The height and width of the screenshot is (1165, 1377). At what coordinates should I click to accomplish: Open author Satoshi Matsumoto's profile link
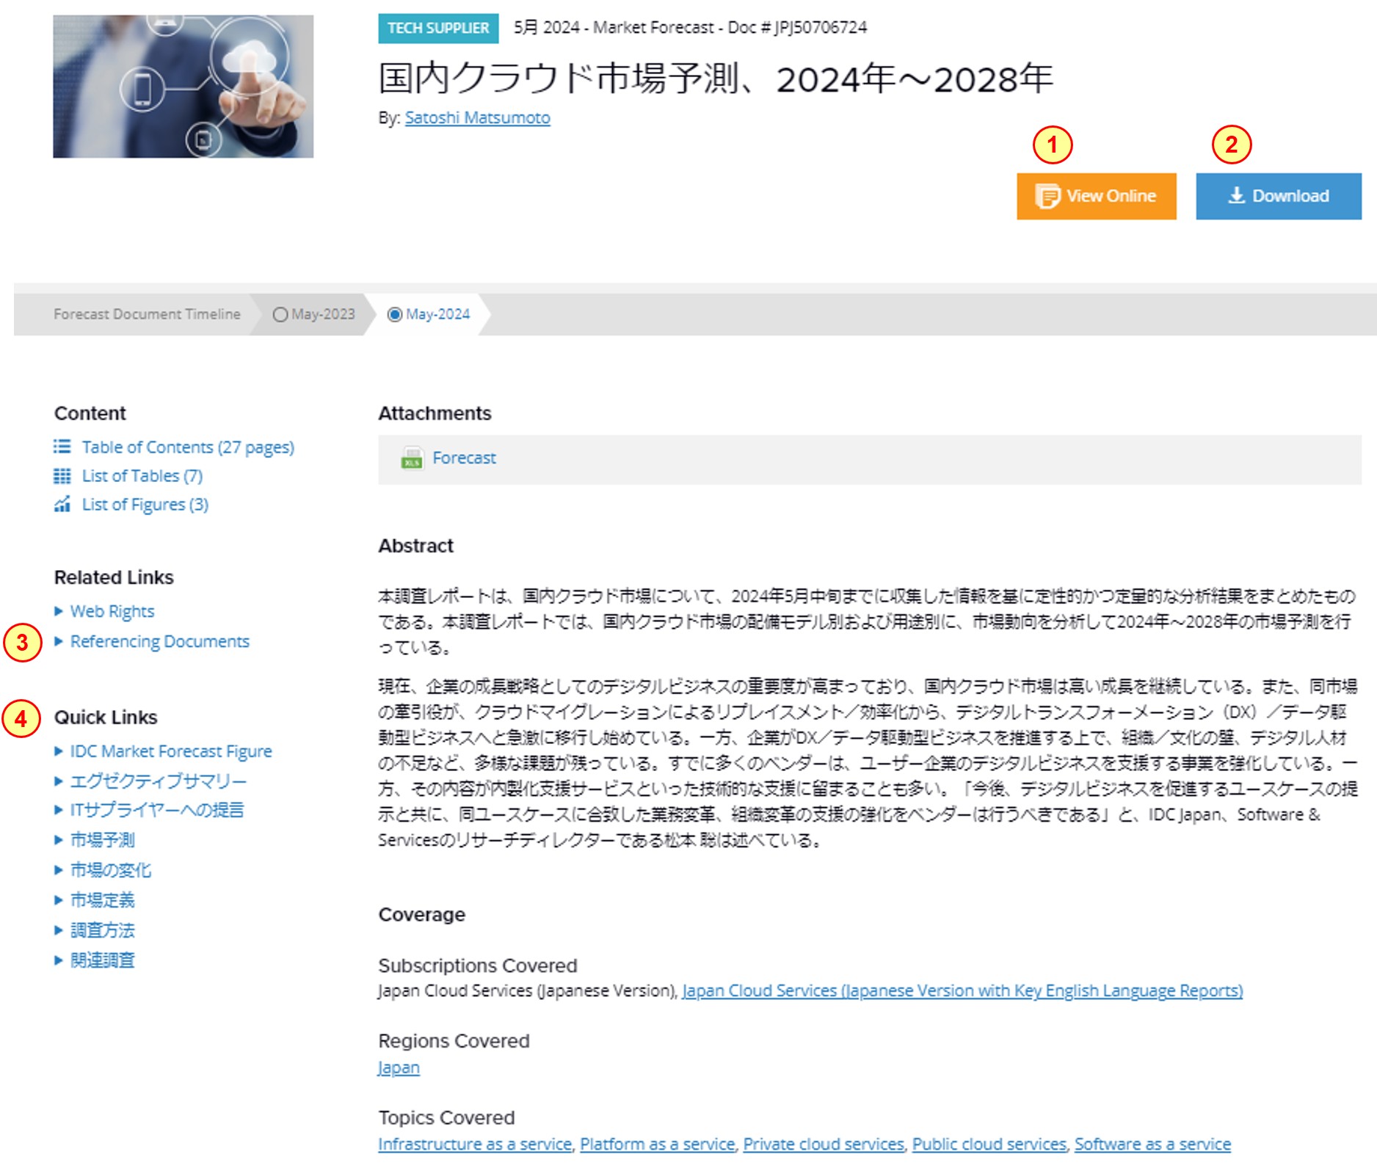(x=477, y=117)
